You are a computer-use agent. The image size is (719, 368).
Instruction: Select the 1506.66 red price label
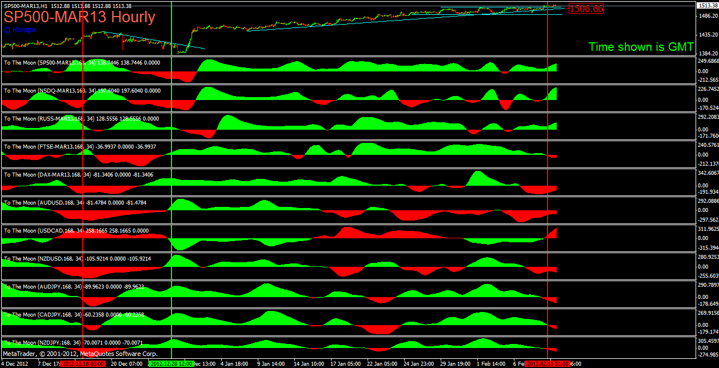coord(586,9)
